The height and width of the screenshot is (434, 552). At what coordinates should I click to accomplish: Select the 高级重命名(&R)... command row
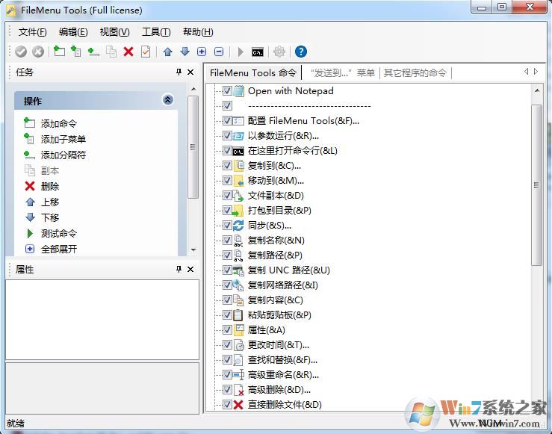283,375
